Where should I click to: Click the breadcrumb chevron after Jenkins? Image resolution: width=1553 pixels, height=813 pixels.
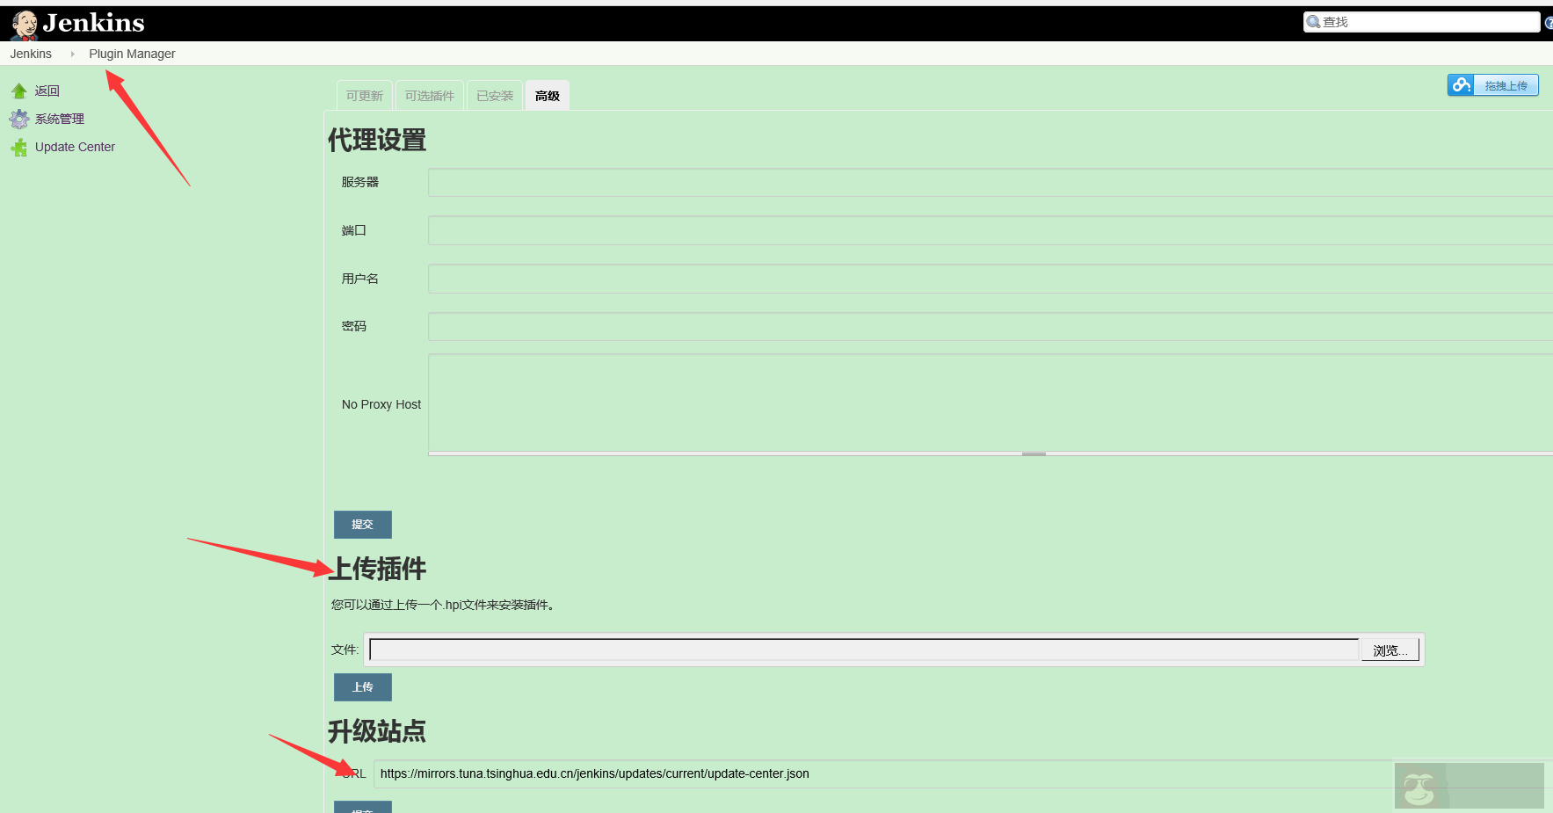pyautogui.click(x=70, y=53)
